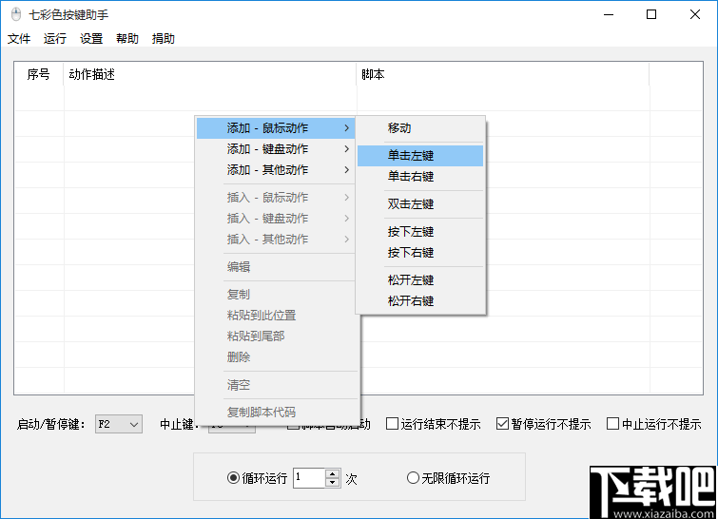Open the 帮助 menu

pos(127,38)
